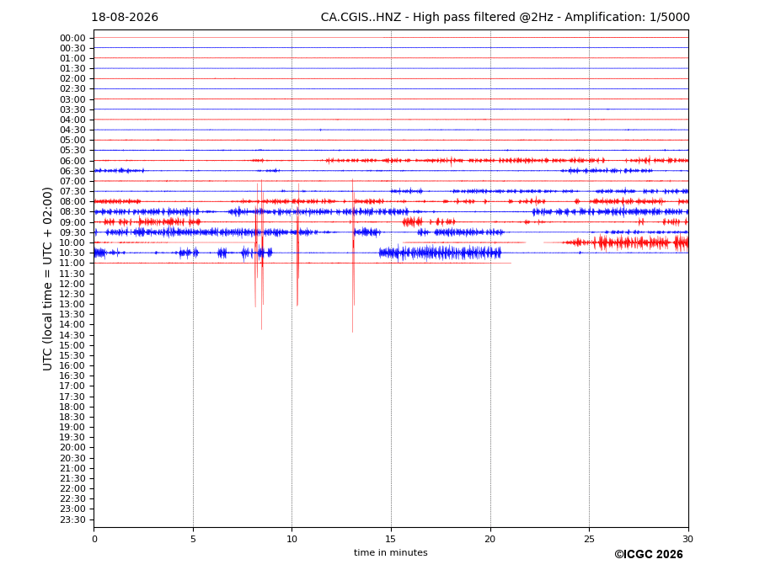
Task: Click the 08:00 row time label
Action: point(72,201)
